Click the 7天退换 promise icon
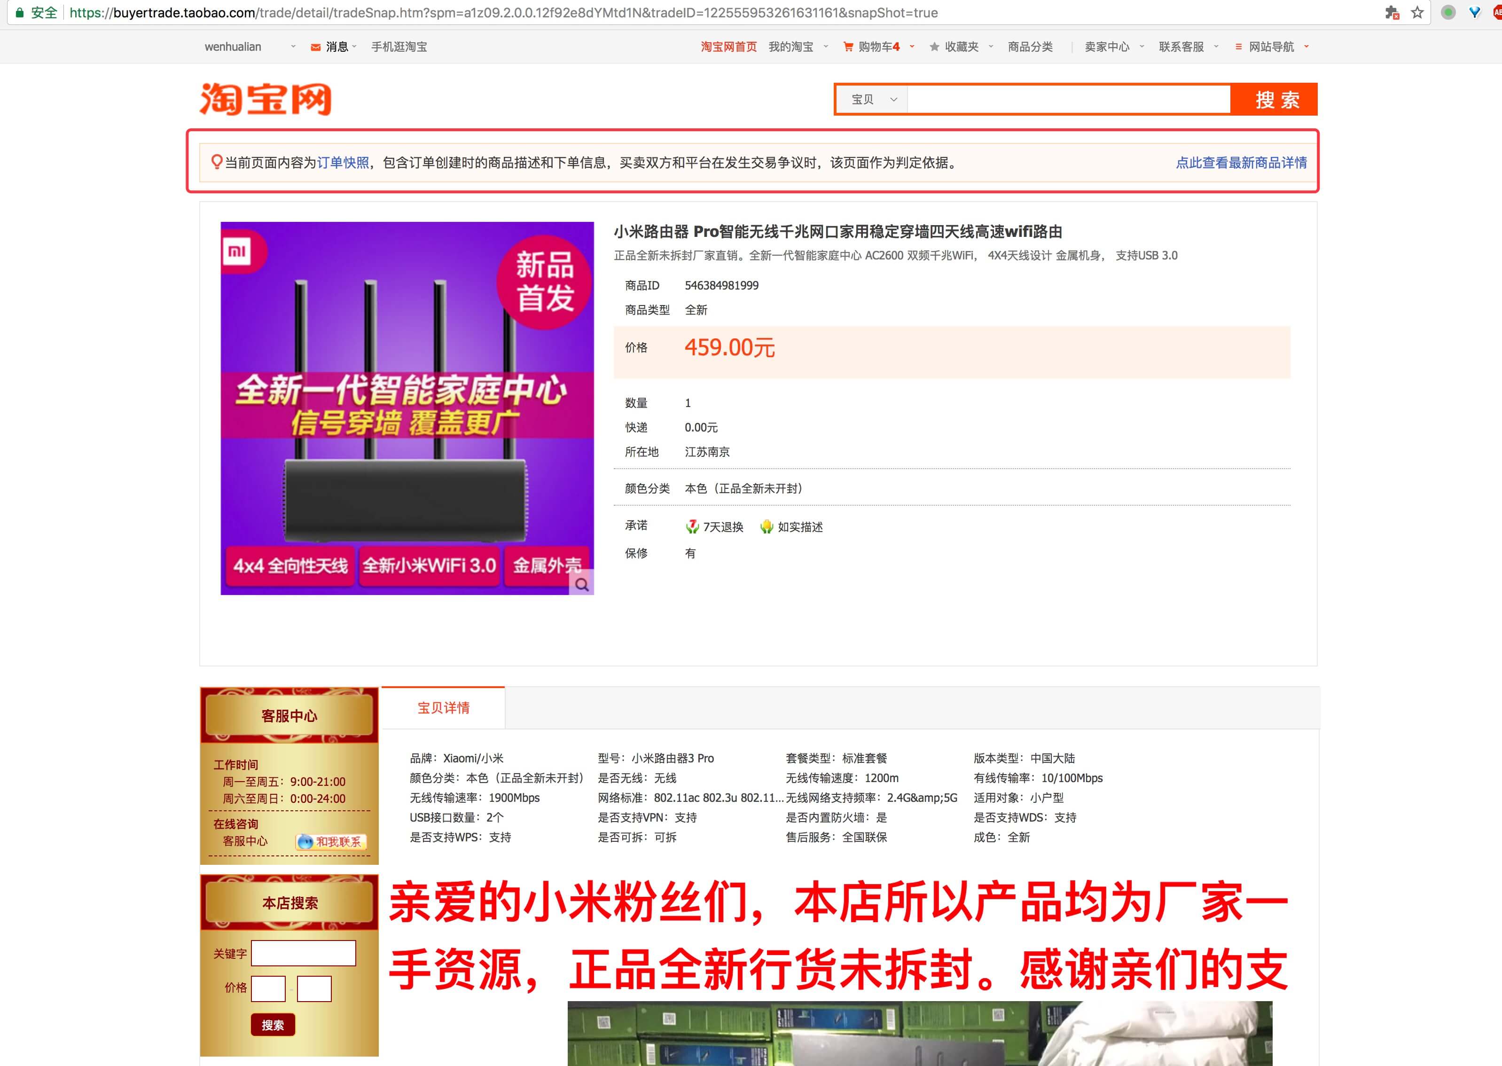The height and width of the screenshot is (1066, 1502). click(x=692, y=526)
